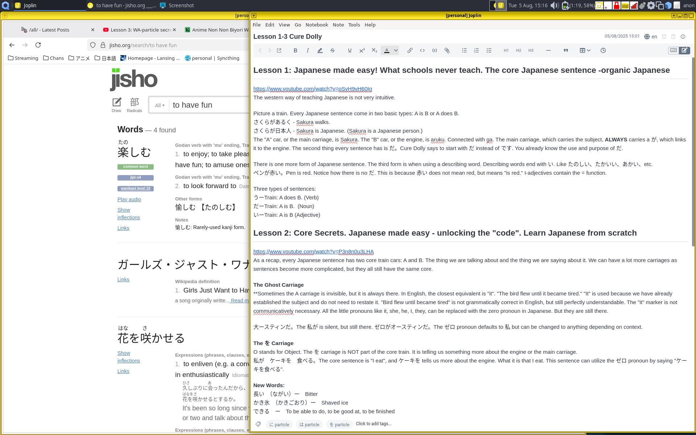Click Play audio for 楽しむ
The width and height of the screenshot is (696, 435).
[129, 199]
